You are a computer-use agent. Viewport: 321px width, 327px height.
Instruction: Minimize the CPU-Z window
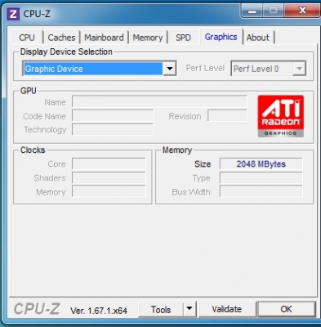252,11
